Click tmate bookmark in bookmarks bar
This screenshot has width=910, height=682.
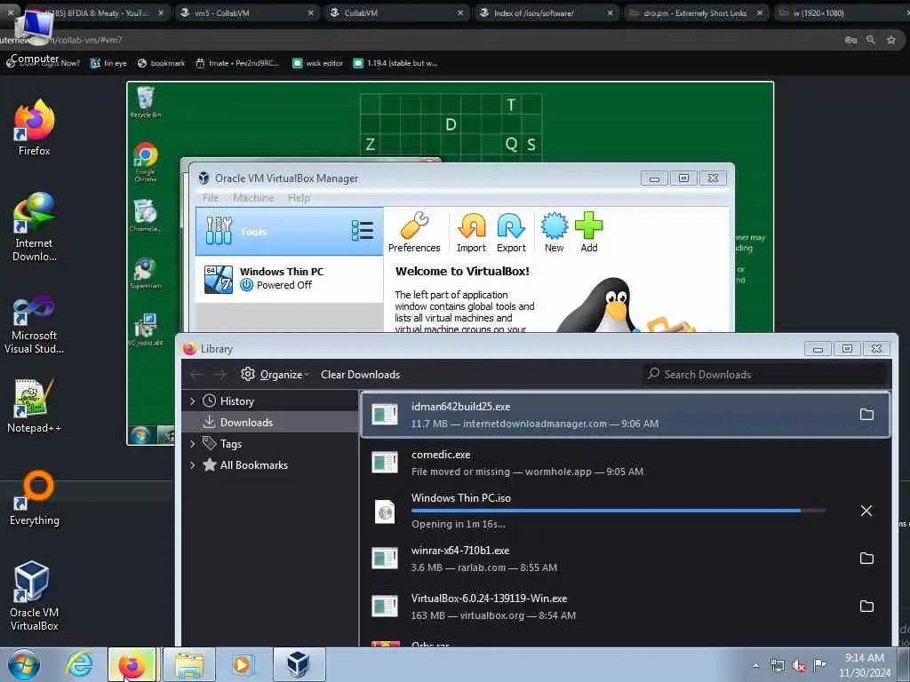tap(237, 63)
